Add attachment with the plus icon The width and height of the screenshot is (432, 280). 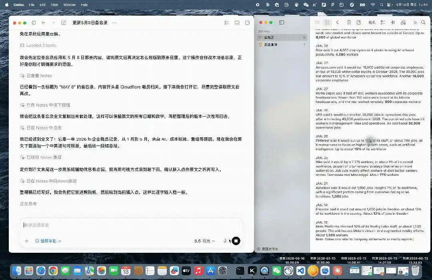27,241
